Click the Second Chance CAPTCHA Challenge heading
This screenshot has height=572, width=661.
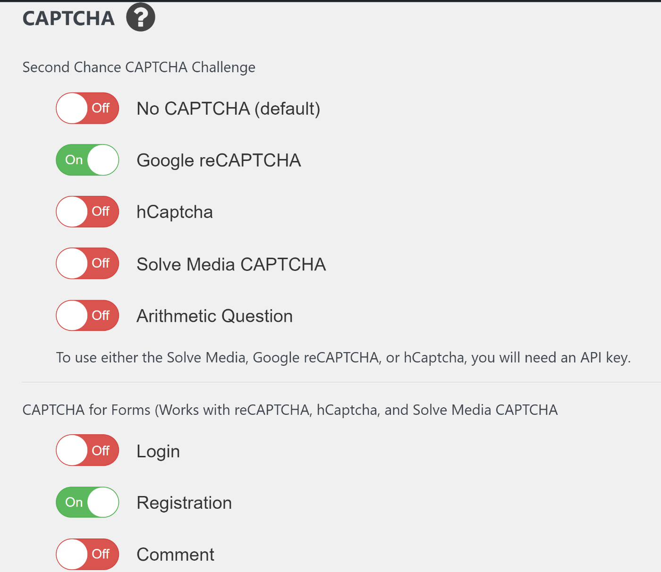[139, 67]
